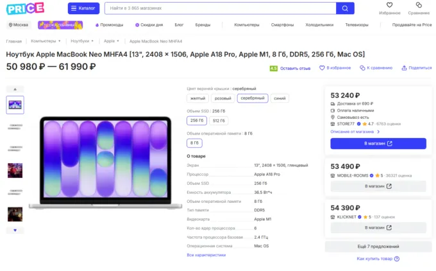Open Избранное heart icon in header
The image size is (436, 271).
click(x=390, y=5)
